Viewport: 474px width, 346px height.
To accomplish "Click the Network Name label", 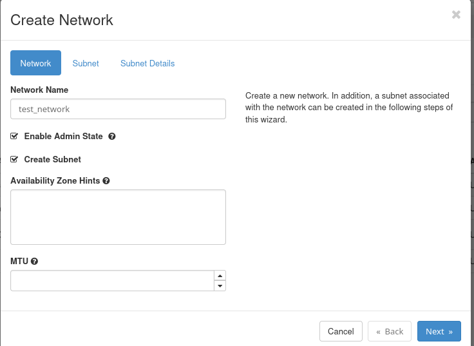I will [39, 90].
